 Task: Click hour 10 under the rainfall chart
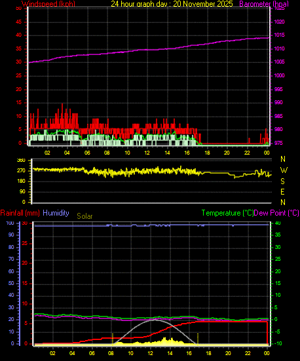coord(130,353)
